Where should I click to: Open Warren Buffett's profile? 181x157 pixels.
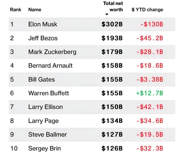(x=49, y=93)
